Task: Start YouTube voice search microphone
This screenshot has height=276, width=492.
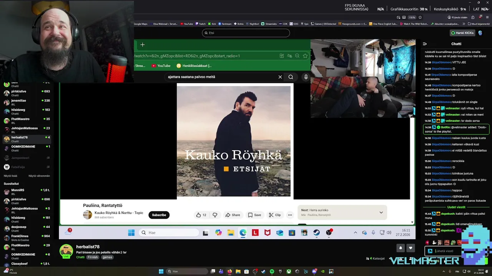Action: [306, 77]
